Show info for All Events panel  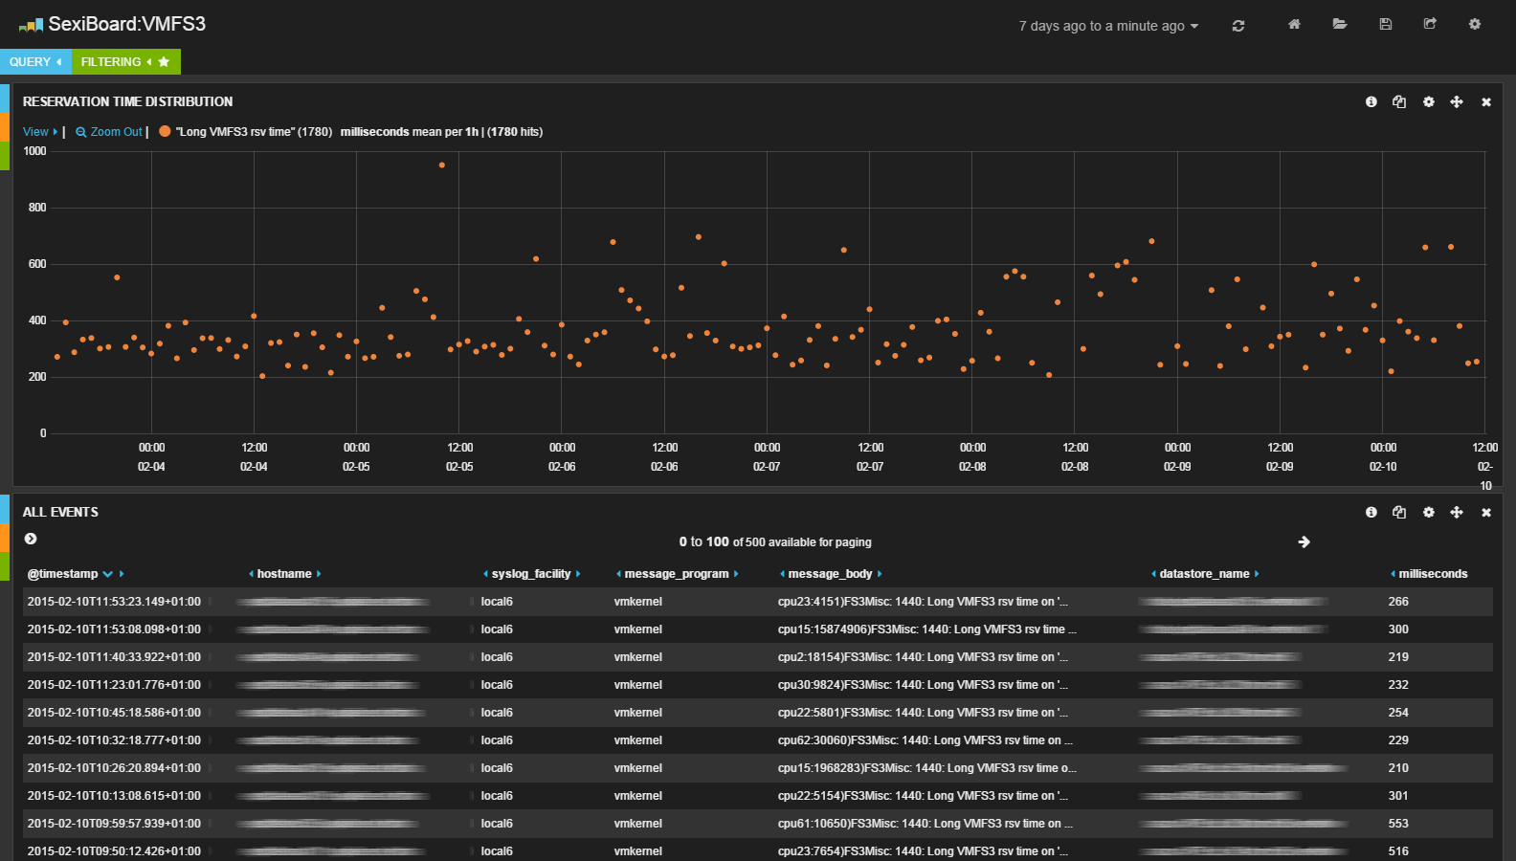coord(1371,512)
